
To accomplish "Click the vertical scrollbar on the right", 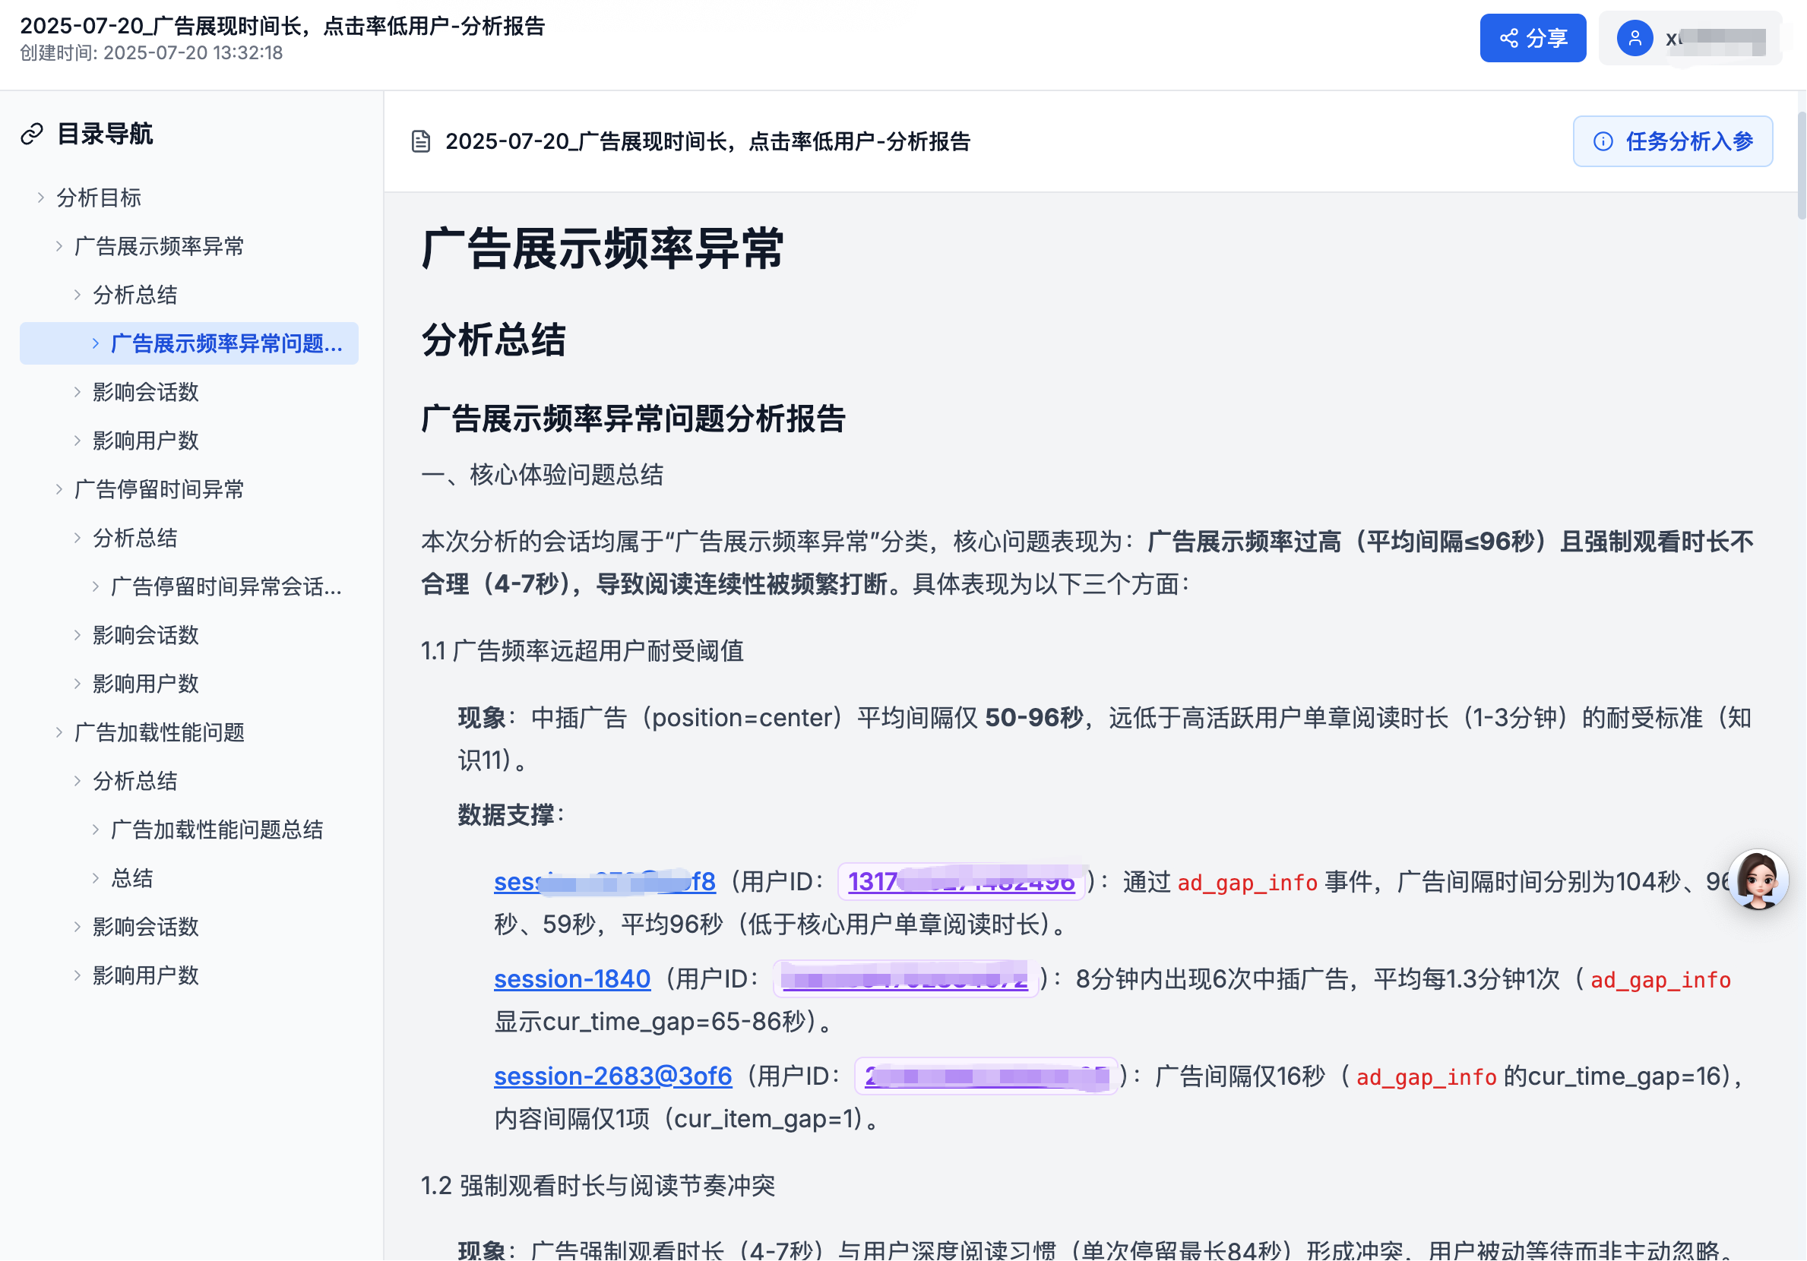I will click(x=1801, y=167).
